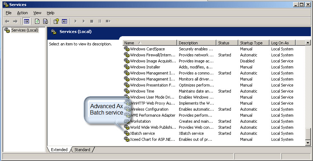Open the File menu
The image size is (313, 161).
click(8, 13)
